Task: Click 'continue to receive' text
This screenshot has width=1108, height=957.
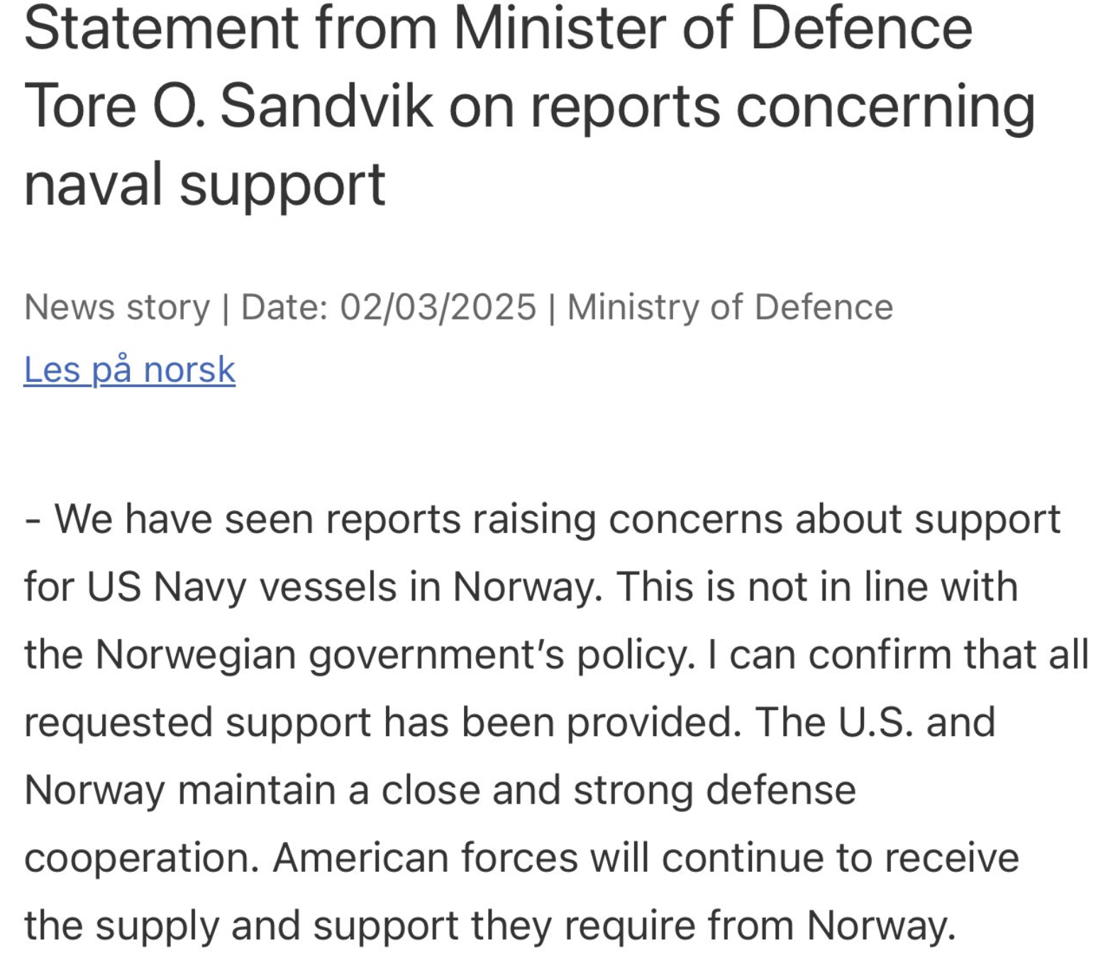Action: click(x=841, y=858)
